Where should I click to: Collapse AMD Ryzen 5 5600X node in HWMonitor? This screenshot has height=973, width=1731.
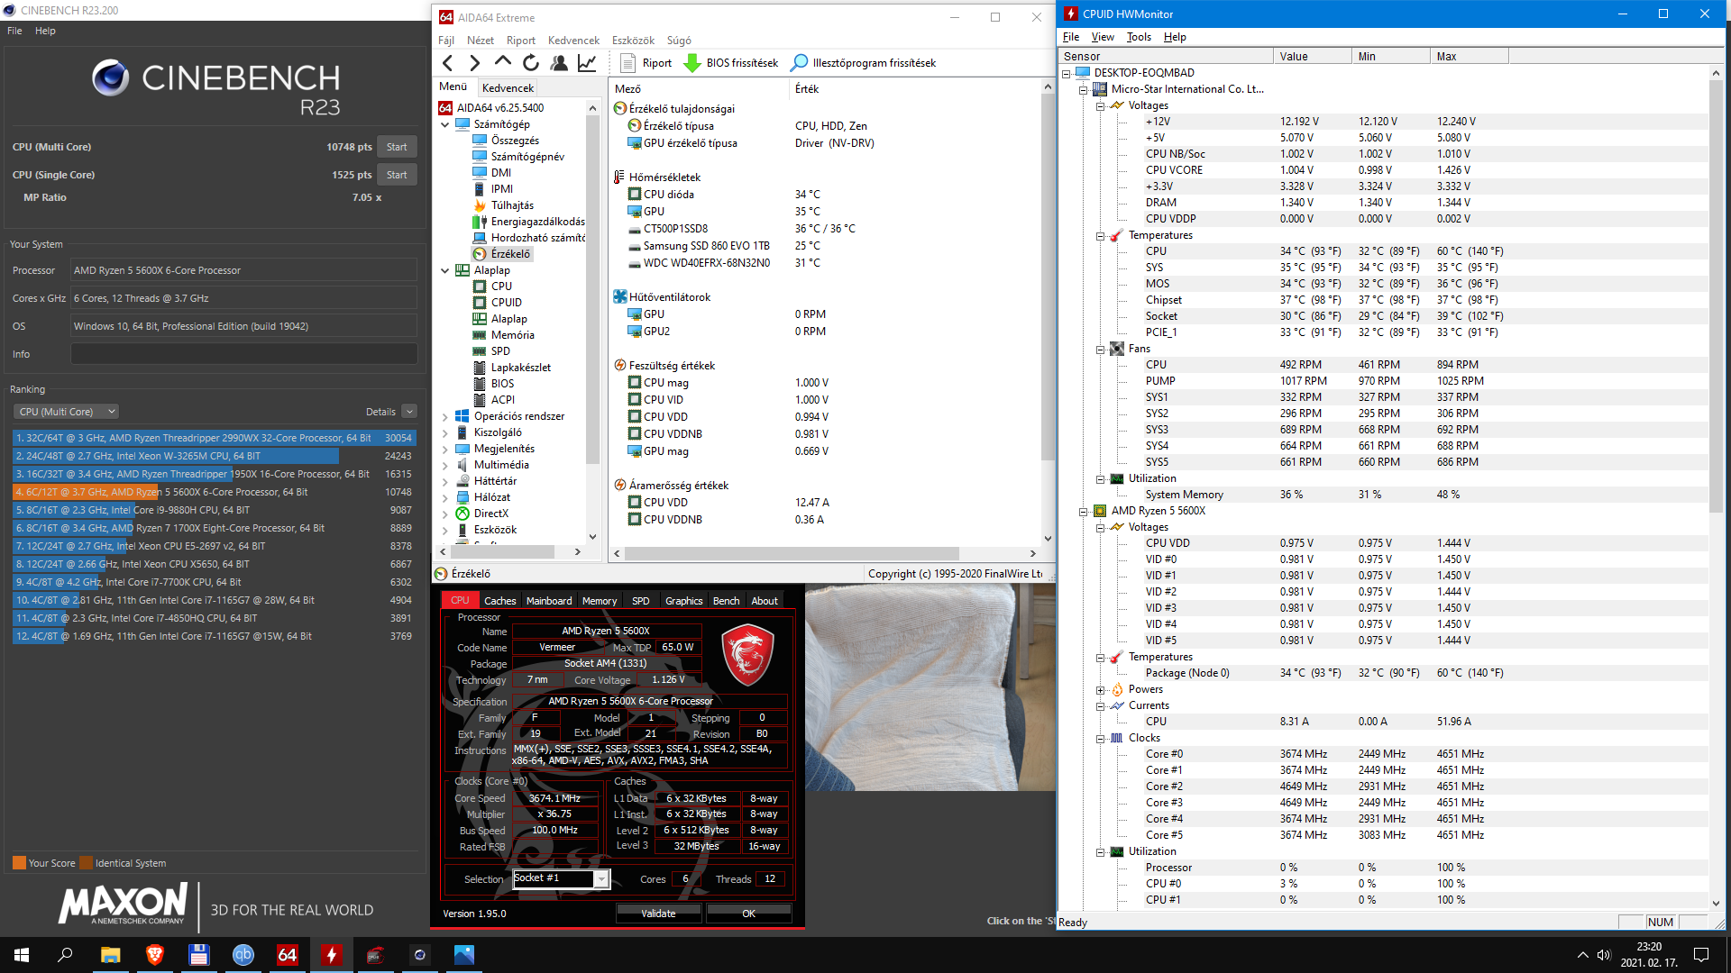1083,512
